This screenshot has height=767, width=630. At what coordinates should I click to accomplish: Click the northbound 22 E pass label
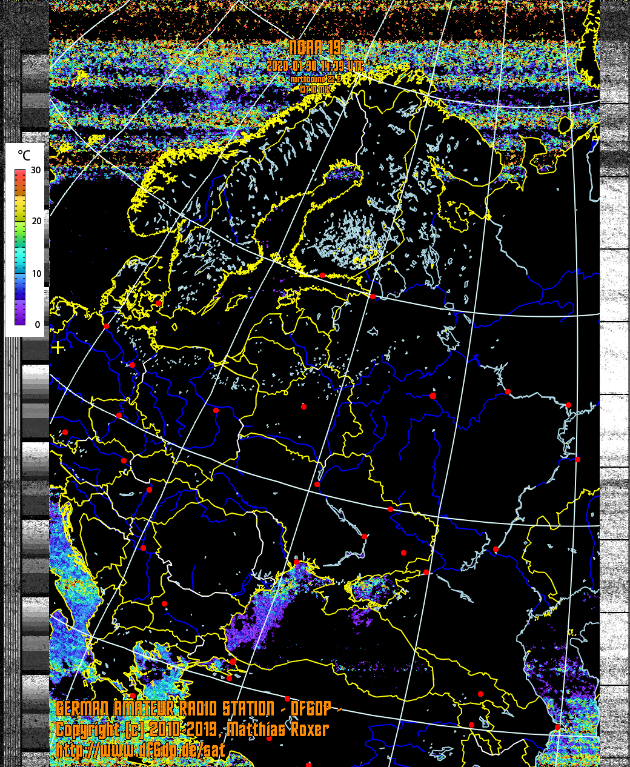(x=314, y=79)
